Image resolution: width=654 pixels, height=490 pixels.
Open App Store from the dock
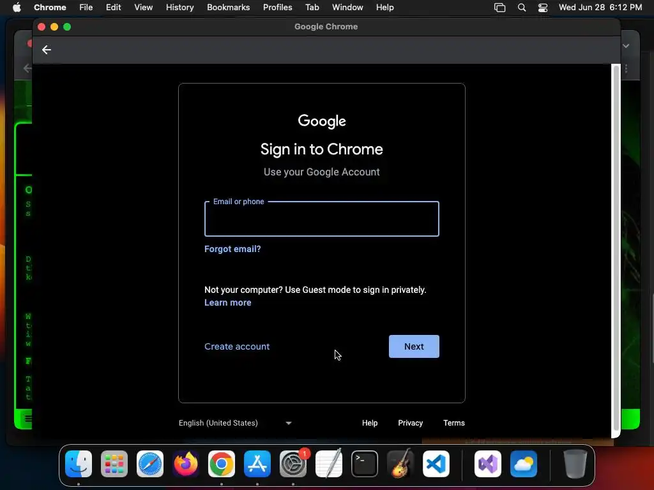[257, 464]
